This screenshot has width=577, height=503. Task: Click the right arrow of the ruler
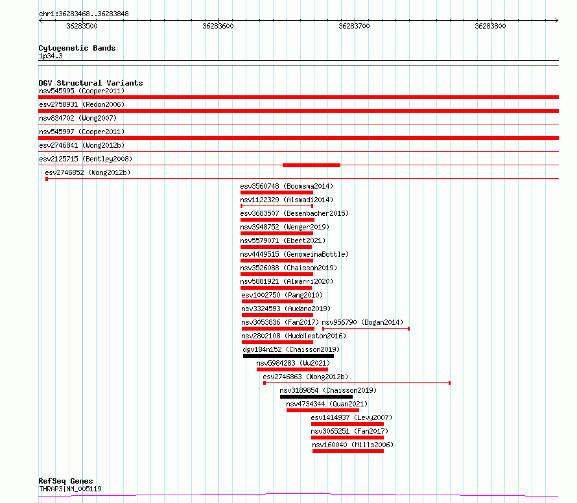[557, 21]
